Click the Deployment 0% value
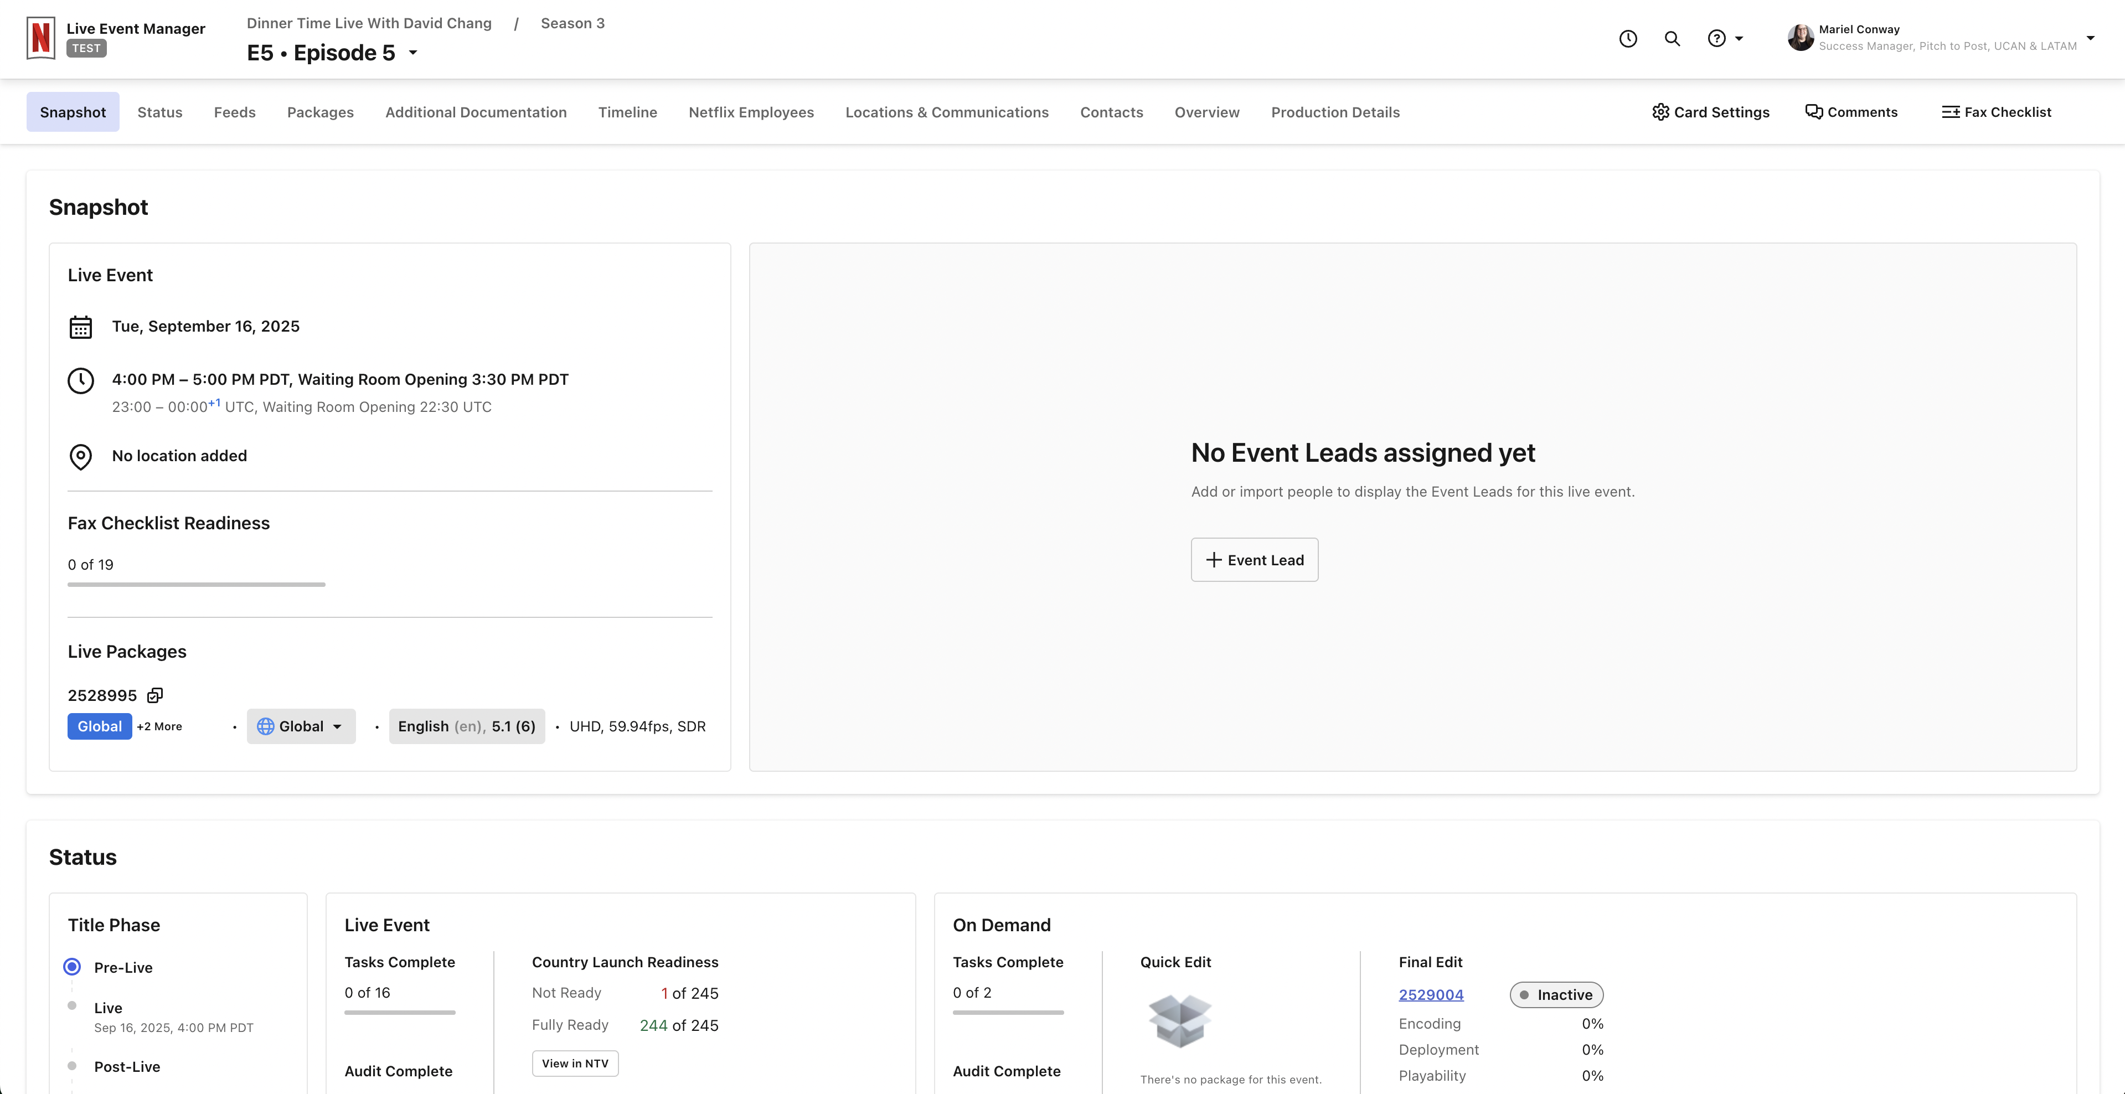Screen dimensions: 2125x1094 pyautogui.click(x=1592, y=1050)
